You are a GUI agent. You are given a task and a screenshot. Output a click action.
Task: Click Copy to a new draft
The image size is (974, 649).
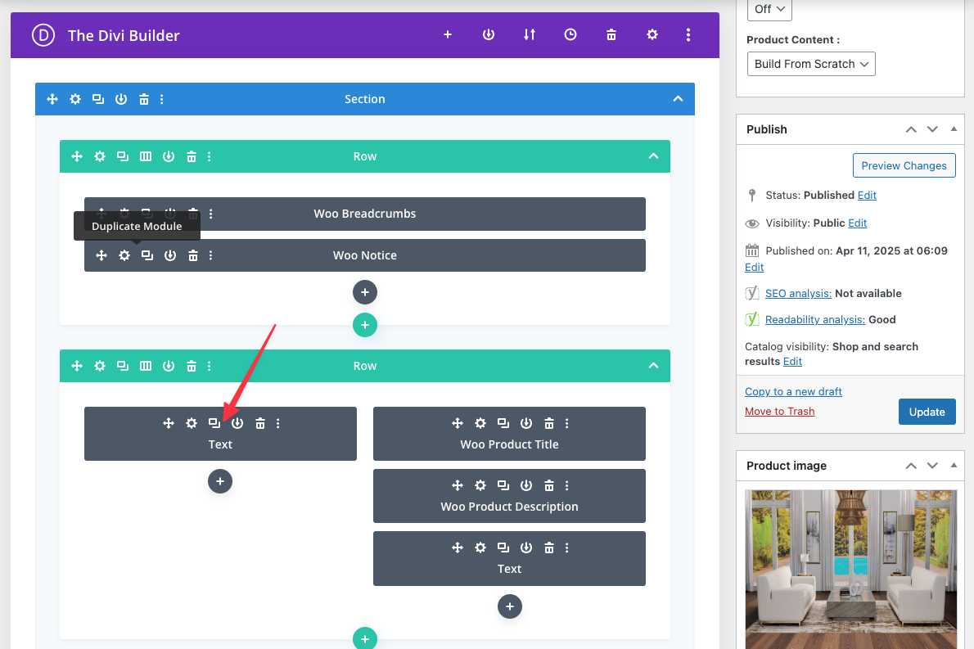coord(793,391)
